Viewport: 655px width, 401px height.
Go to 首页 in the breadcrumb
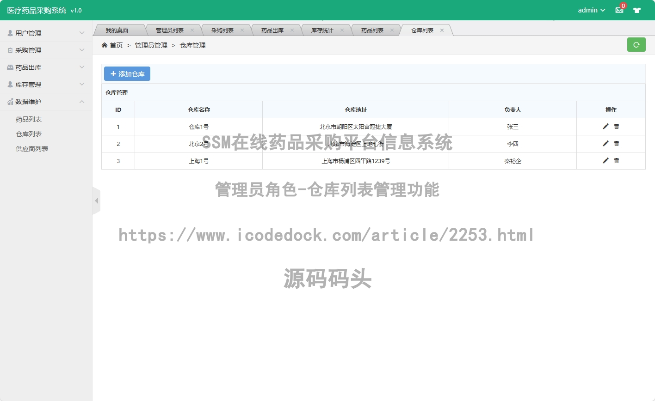tap(116, 45)
